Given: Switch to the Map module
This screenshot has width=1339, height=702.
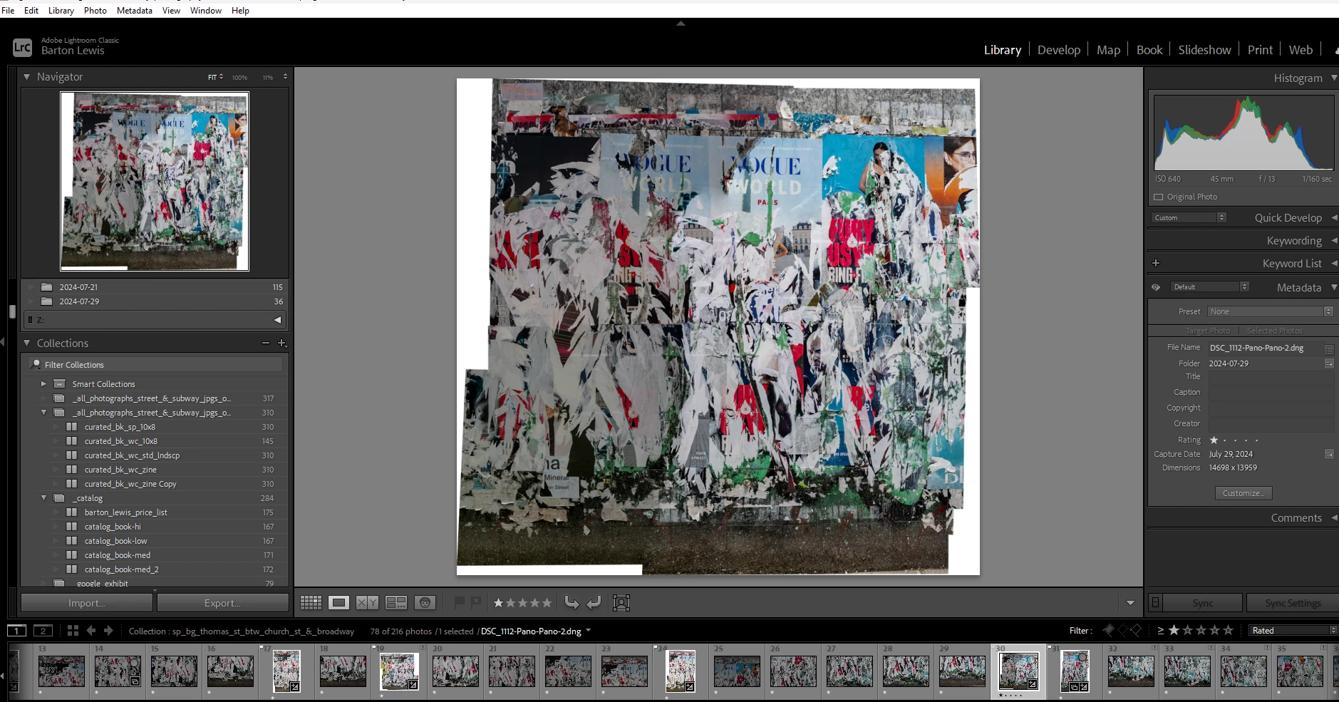Looking at the screenshot, I should tap(1108, 50).
